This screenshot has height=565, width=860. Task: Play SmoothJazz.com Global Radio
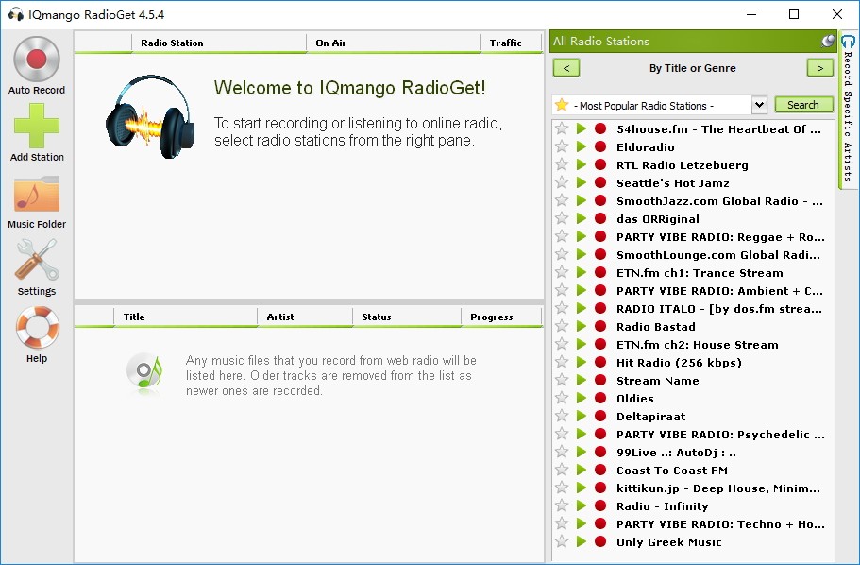(x=582, y=201)
